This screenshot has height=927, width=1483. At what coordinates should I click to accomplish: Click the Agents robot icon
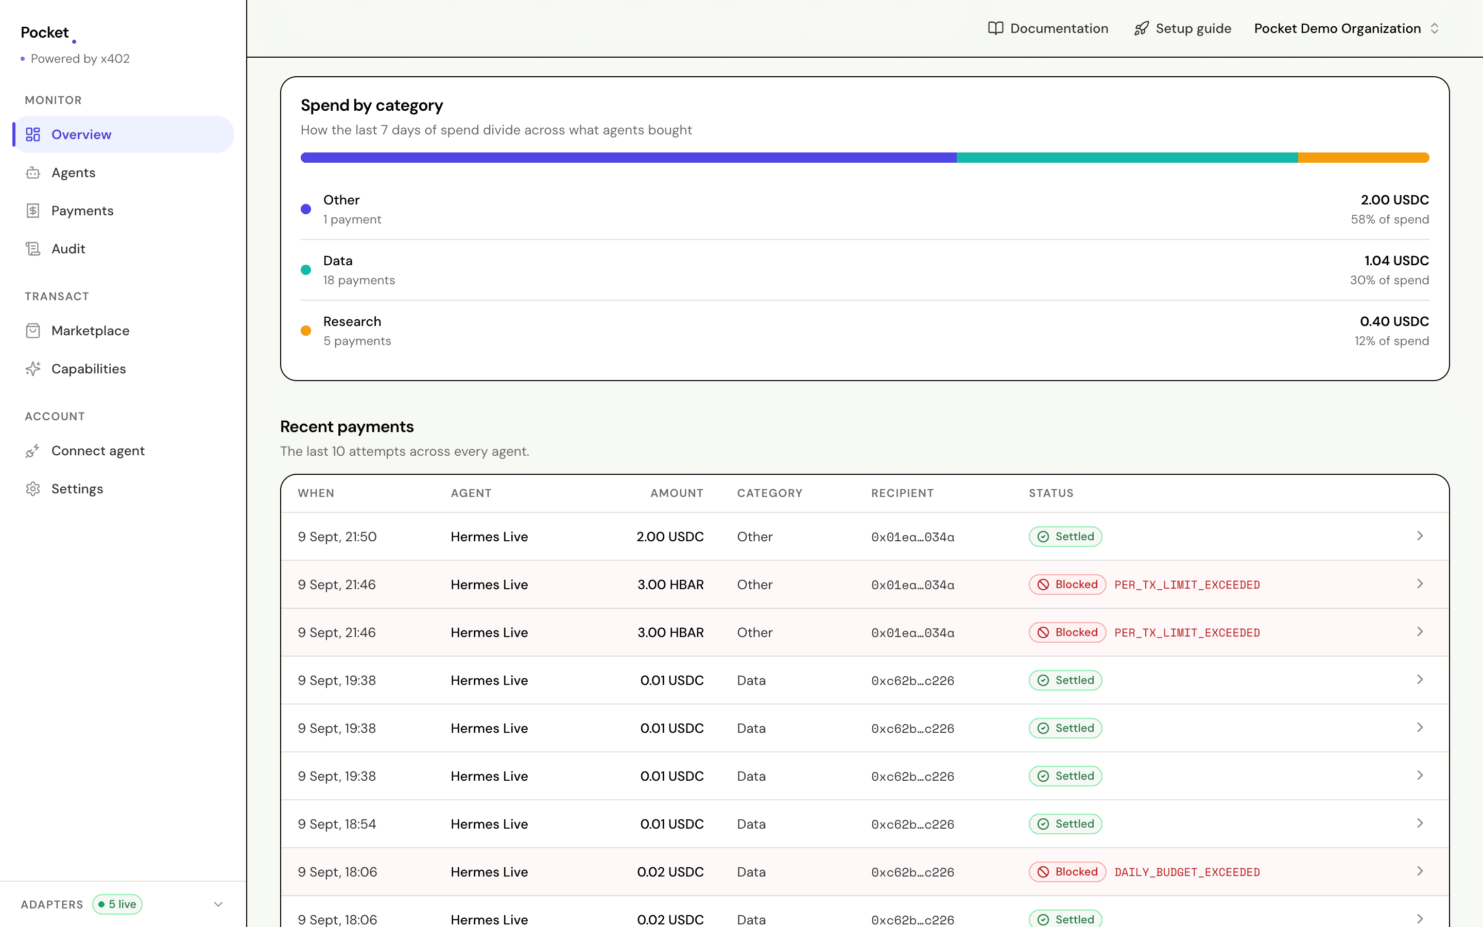point(33,173)
